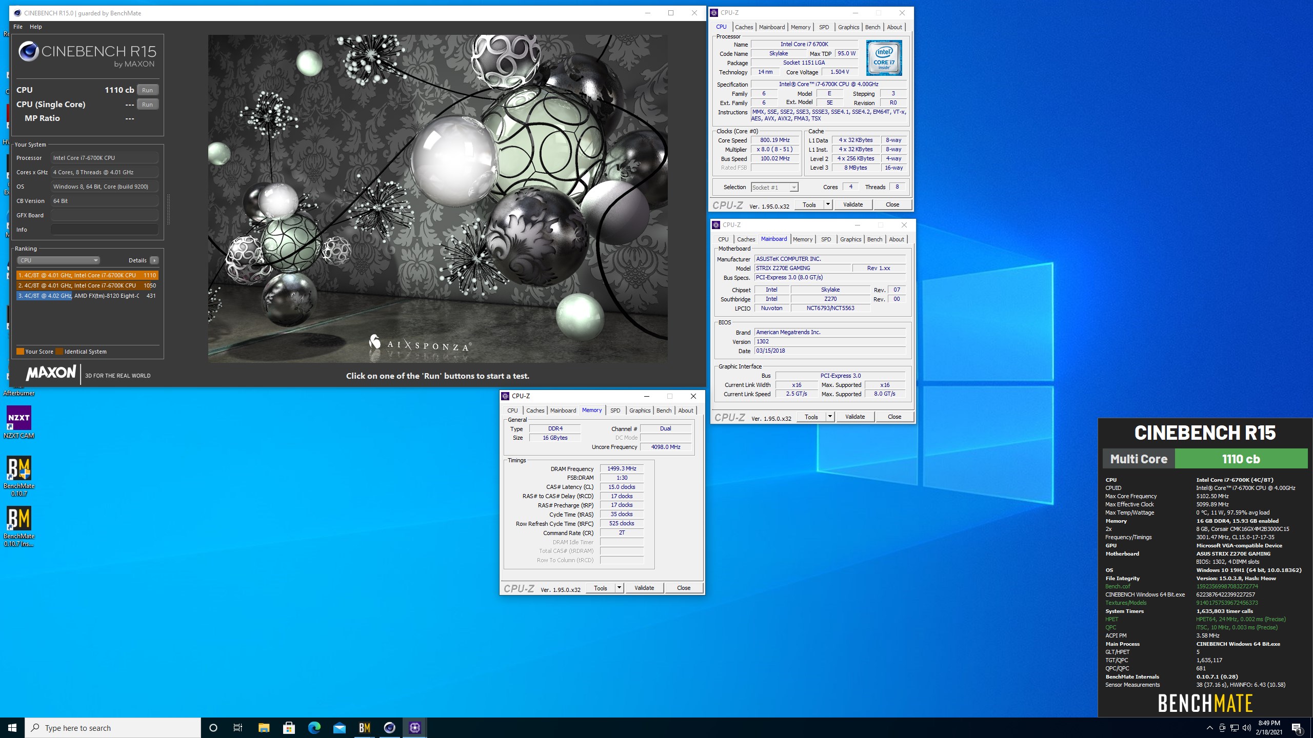
Task: Run the Cinebench CPU multi-core test
Action: (148, 90)
